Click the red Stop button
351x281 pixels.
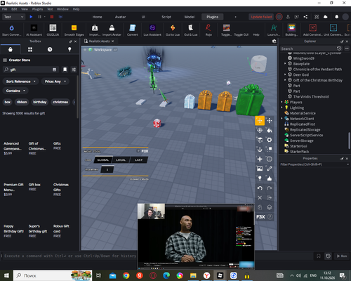(52, 17)
